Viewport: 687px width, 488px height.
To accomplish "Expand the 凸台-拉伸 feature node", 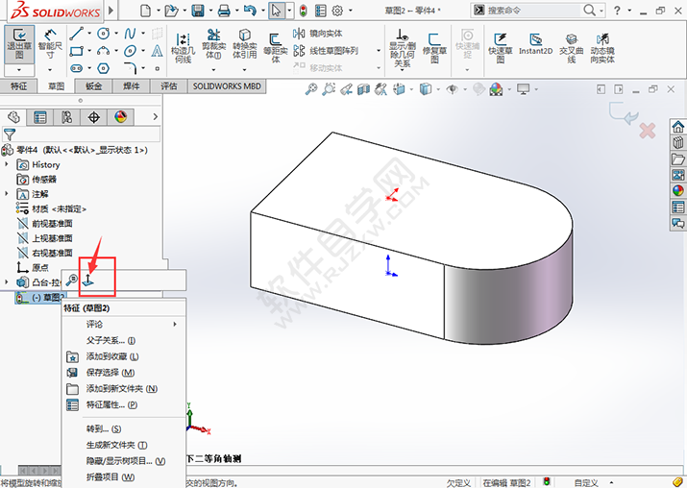I will coord(7,282).
